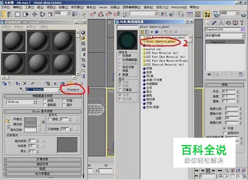The image size is (248, 180).
Task: Toggle Percent Snap icon
Action: pos(109,14)
